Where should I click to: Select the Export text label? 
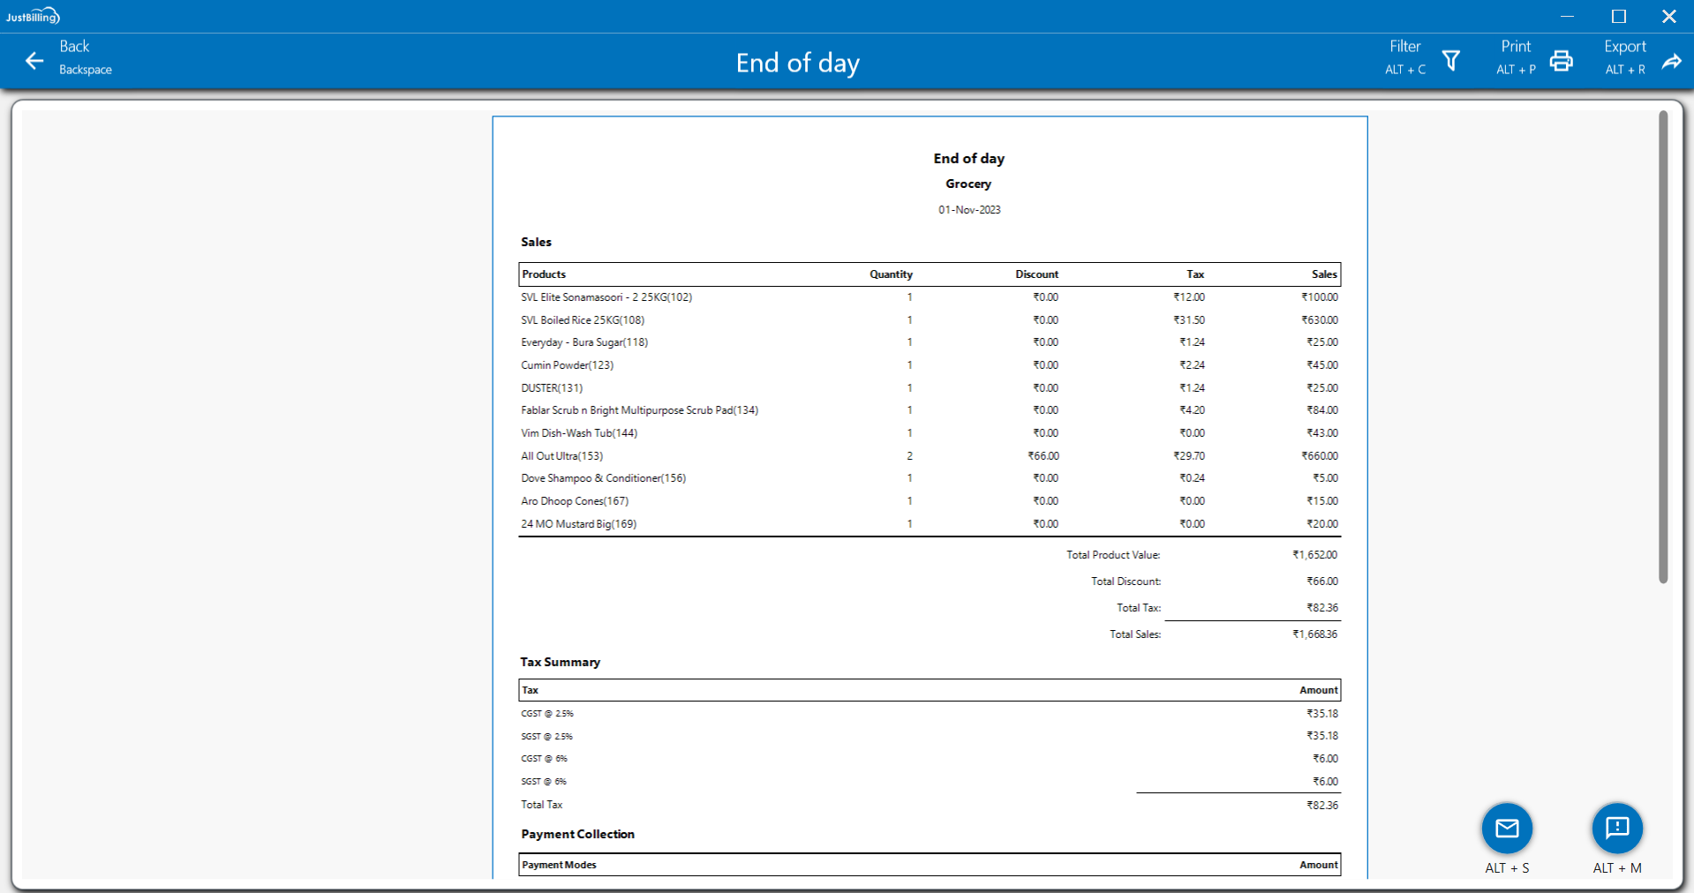coord(1624,47)
